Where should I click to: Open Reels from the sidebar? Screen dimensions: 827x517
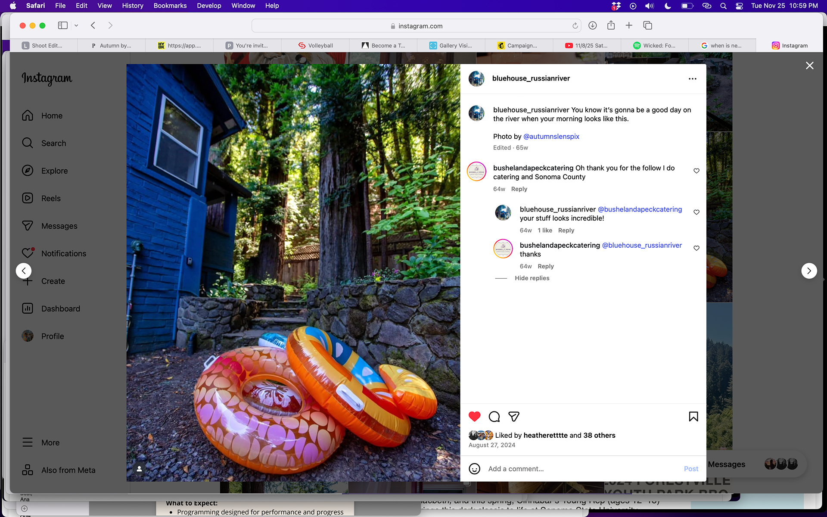pyautogui.click(x=51, y=199)
